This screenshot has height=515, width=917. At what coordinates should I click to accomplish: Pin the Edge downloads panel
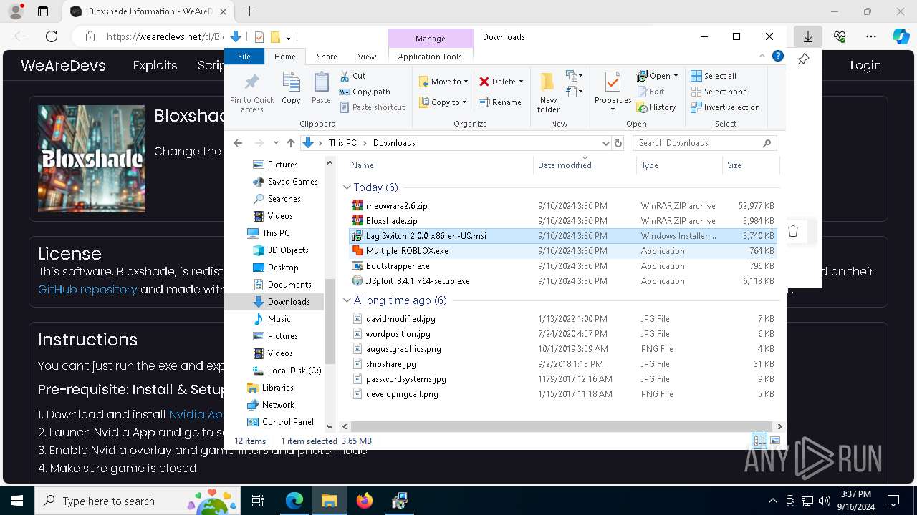tap(803, 59)
